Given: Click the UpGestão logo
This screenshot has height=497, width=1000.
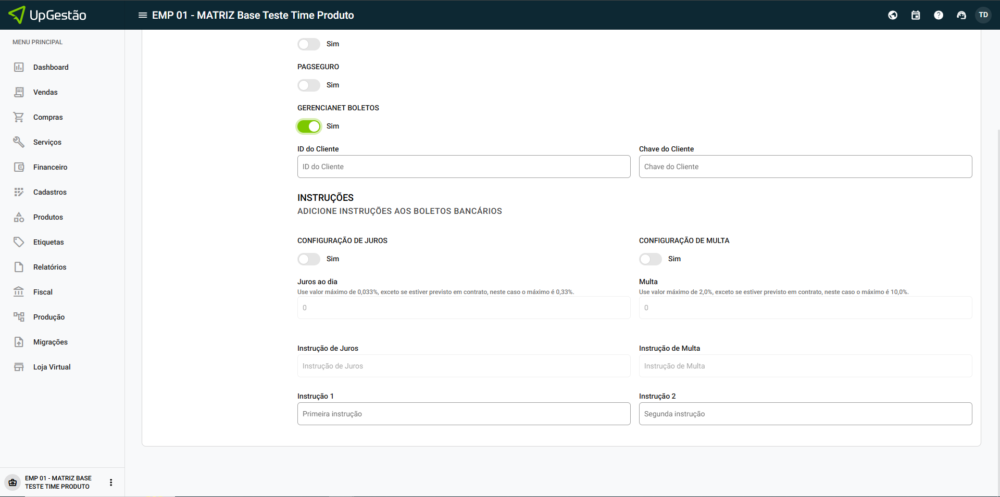Looking at the screenshot, I should point(48,15).
